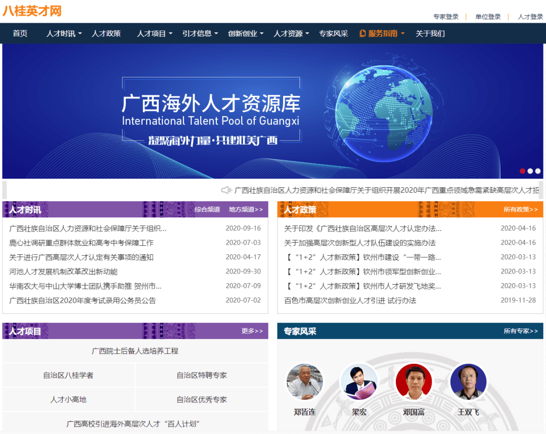
Task: Click the 人才政策 section header title
Action: 300,210
